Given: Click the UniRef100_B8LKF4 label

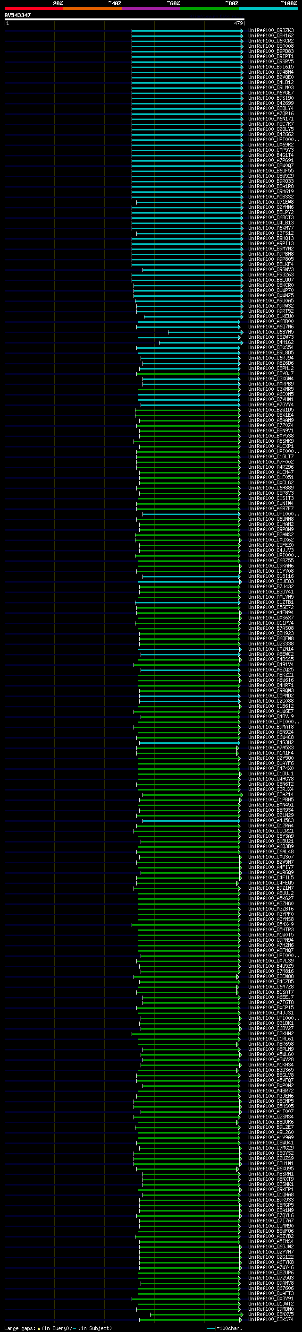Looking at the screenshot, I should (271, 264).
